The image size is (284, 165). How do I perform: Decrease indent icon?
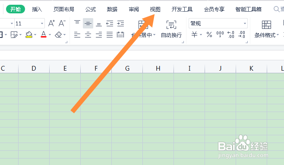pyautogui.click(x=110, y=24)
